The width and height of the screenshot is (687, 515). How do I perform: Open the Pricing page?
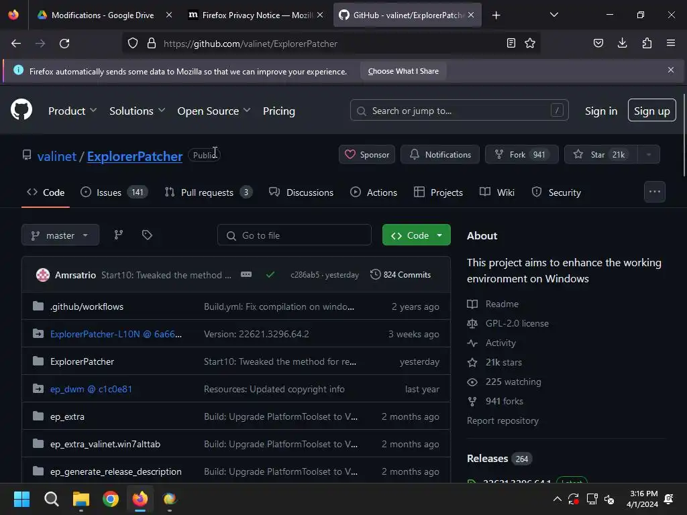click(x=278, y=111)
